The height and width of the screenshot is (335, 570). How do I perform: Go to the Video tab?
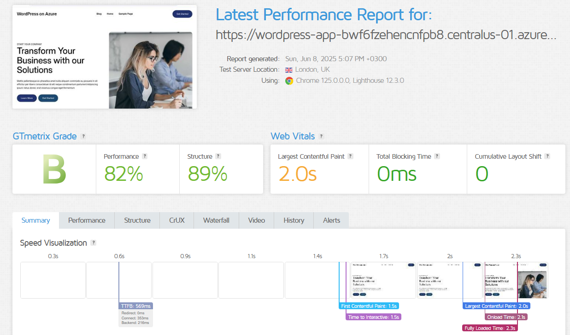click(x=256, y=220)
